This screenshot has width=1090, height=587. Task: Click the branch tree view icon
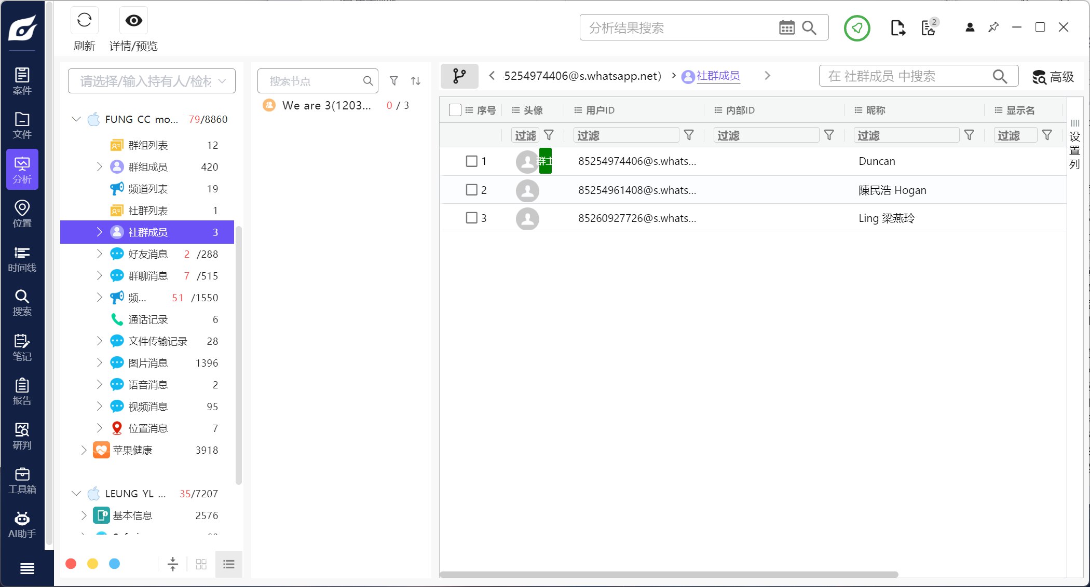point(459,76)
